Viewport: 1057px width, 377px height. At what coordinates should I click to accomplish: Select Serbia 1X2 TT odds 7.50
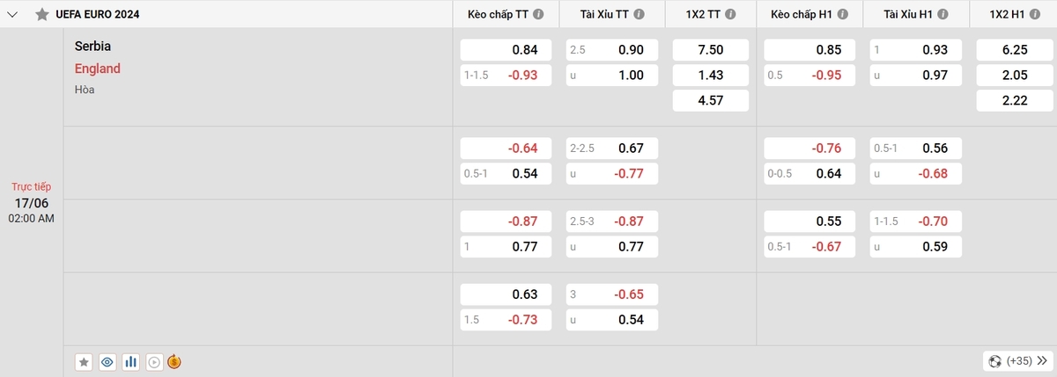click(x=710, y=50)
